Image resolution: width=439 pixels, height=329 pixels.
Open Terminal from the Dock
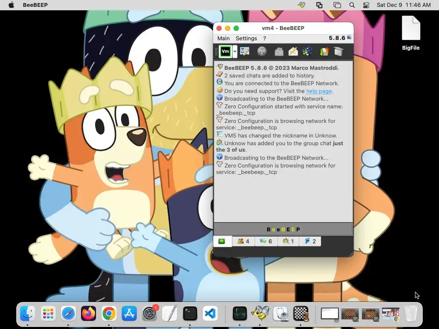pyautogui.click(x=190, y=313)
